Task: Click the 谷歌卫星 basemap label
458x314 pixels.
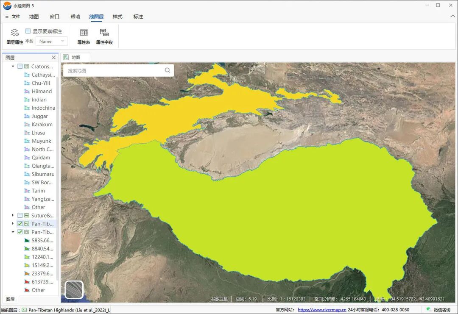Action: pyautogui.click(x=219, y=299)
